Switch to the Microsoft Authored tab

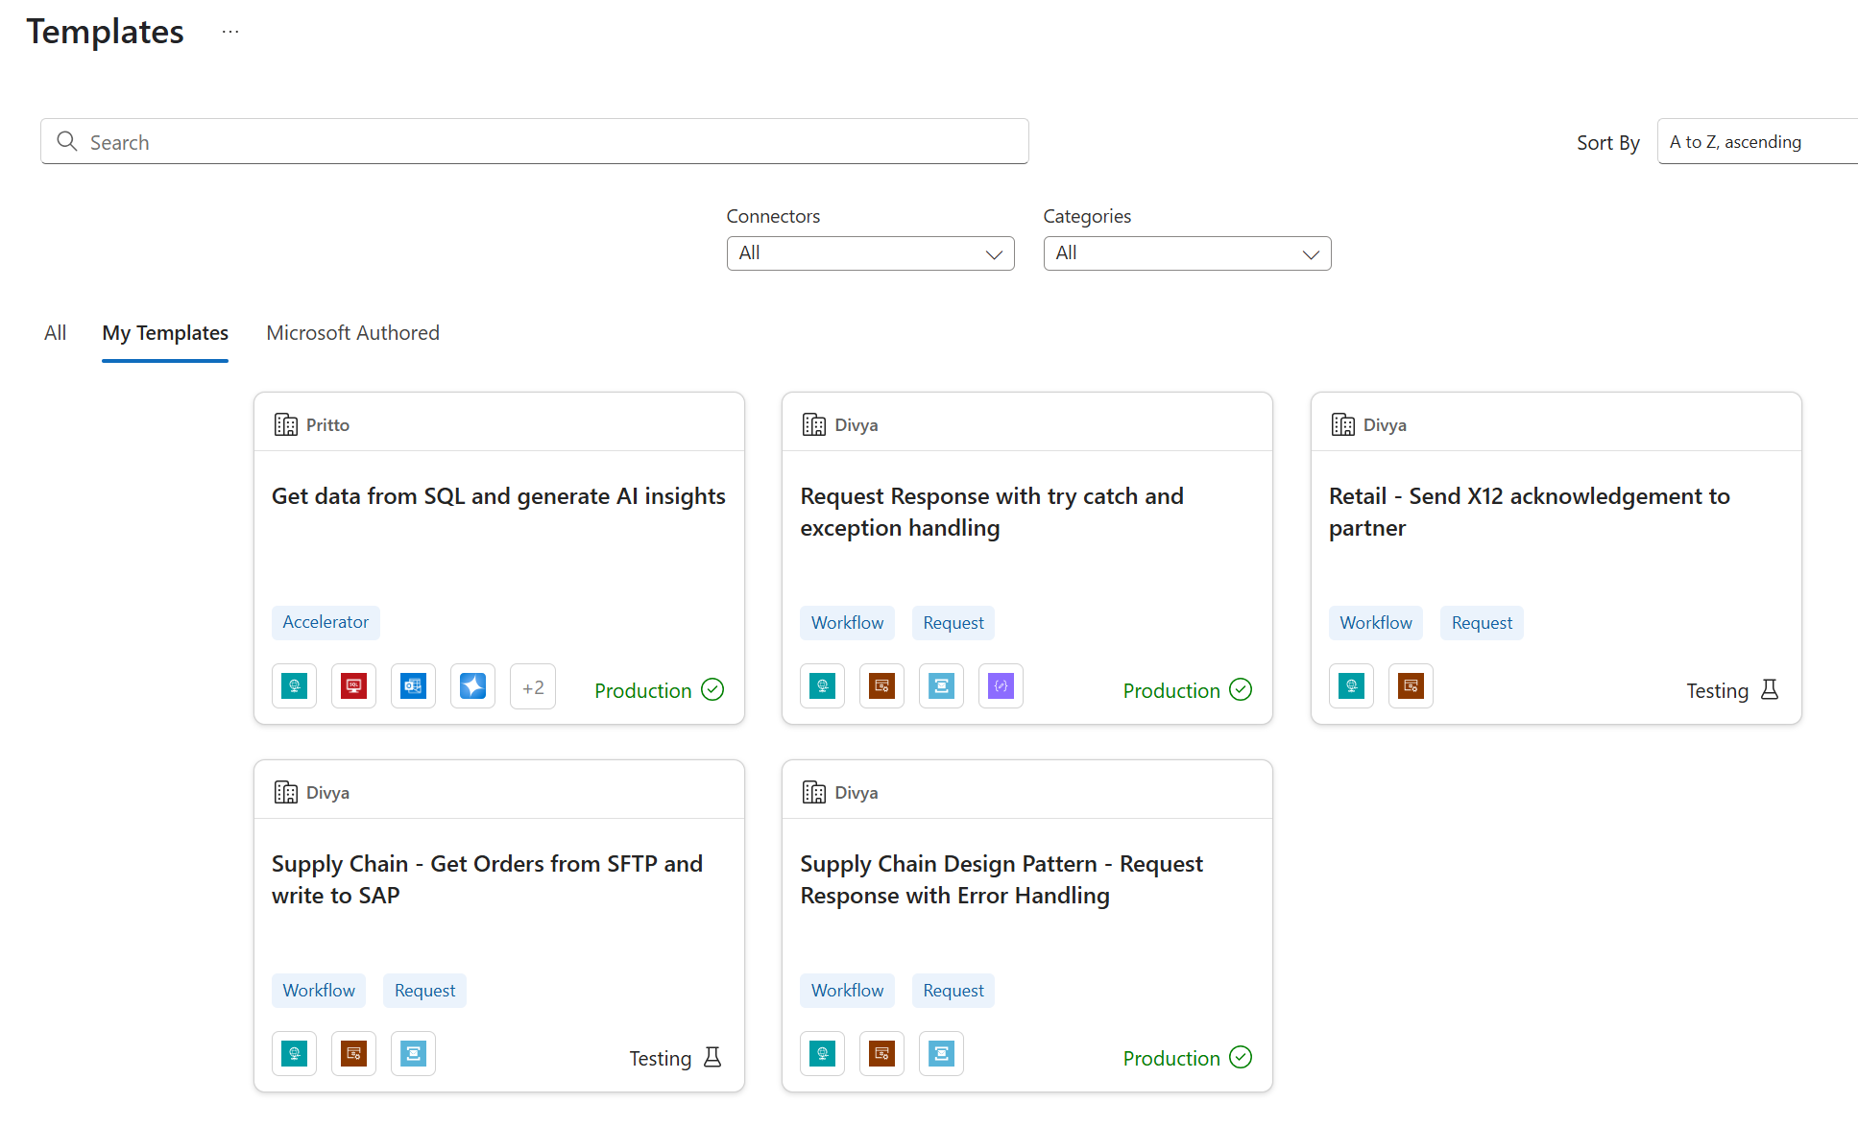[352, 332]
